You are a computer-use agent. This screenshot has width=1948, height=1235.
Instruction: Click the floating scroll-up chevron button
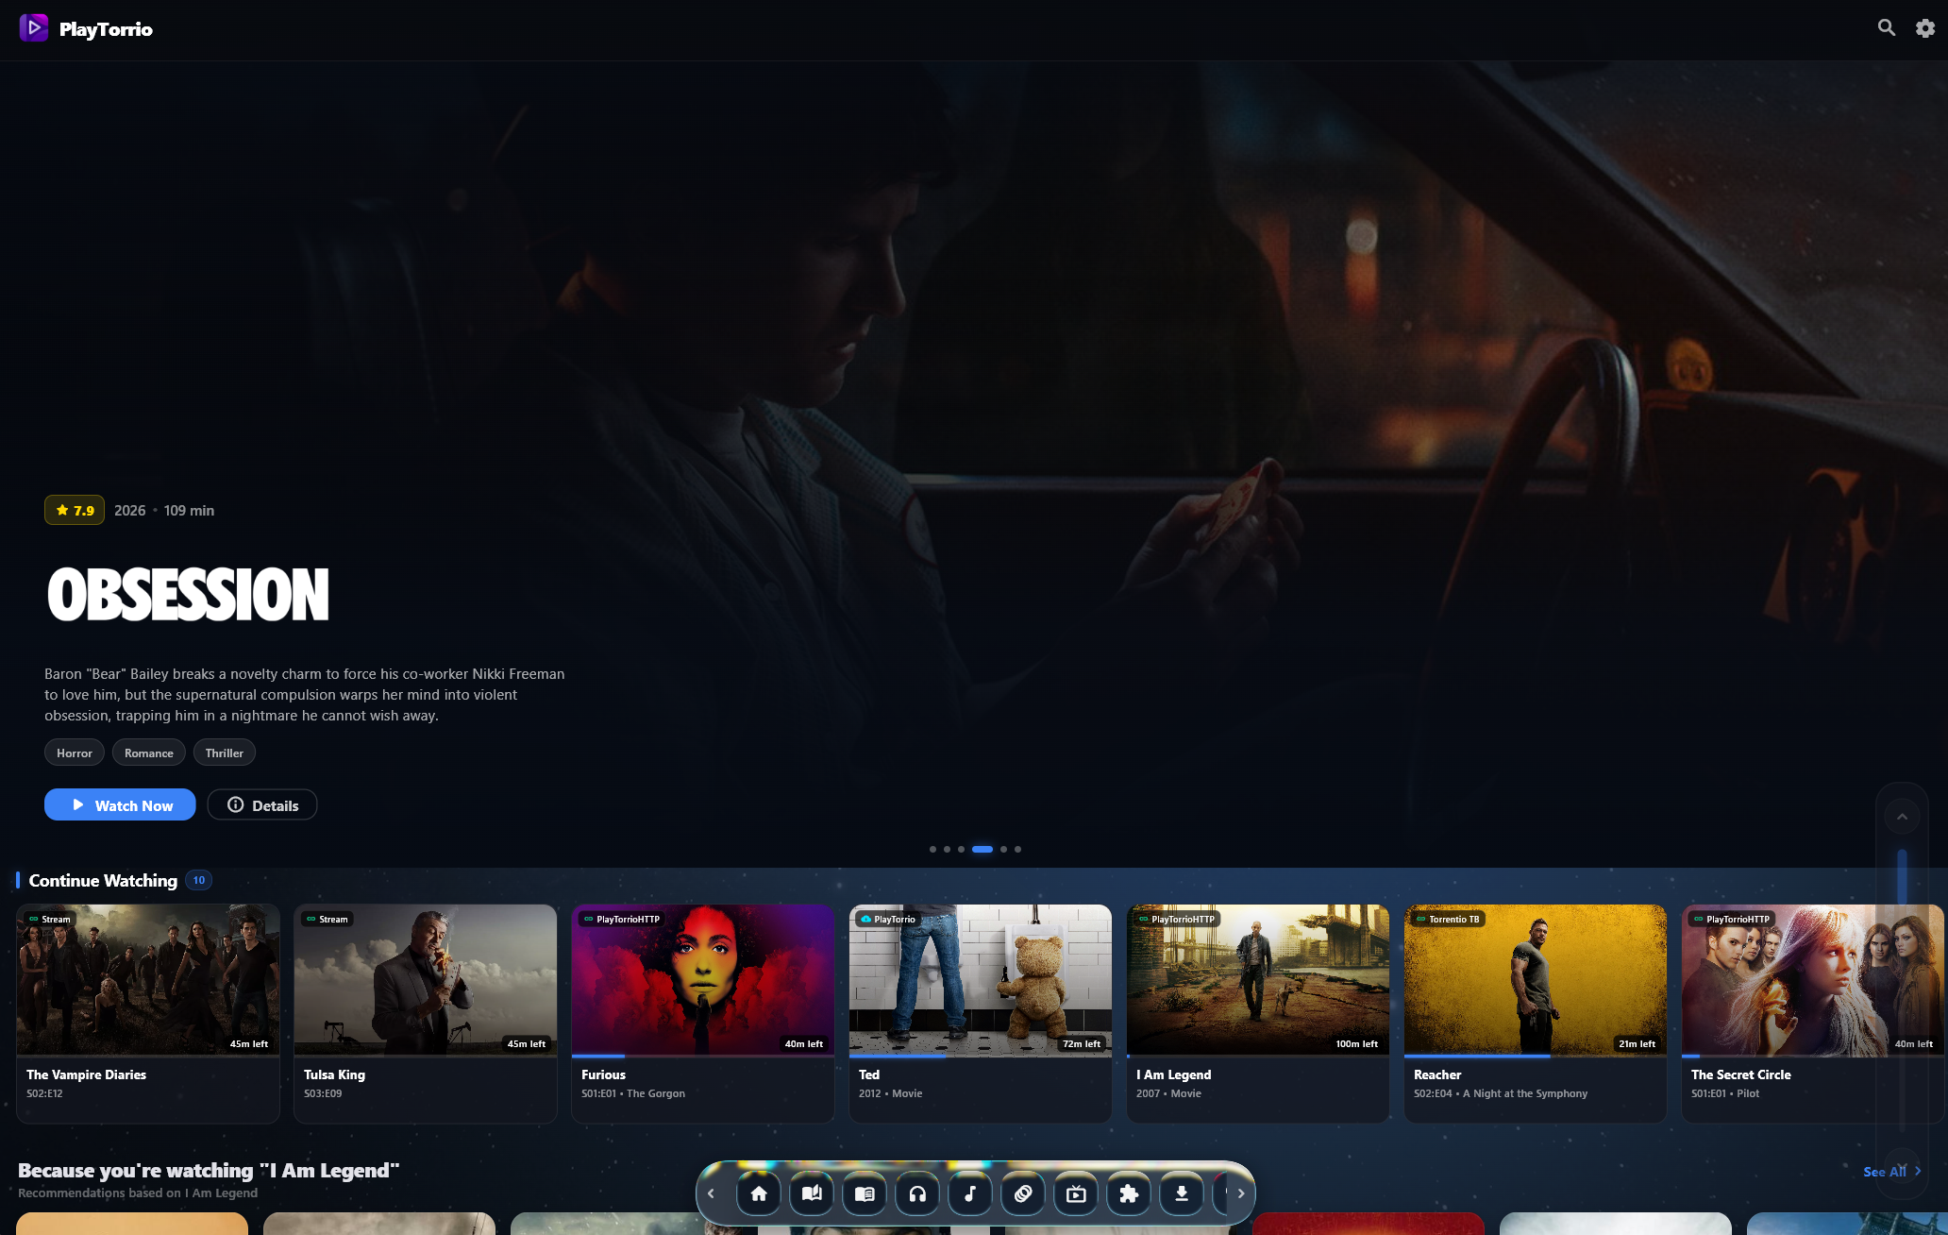point(1902,817)
